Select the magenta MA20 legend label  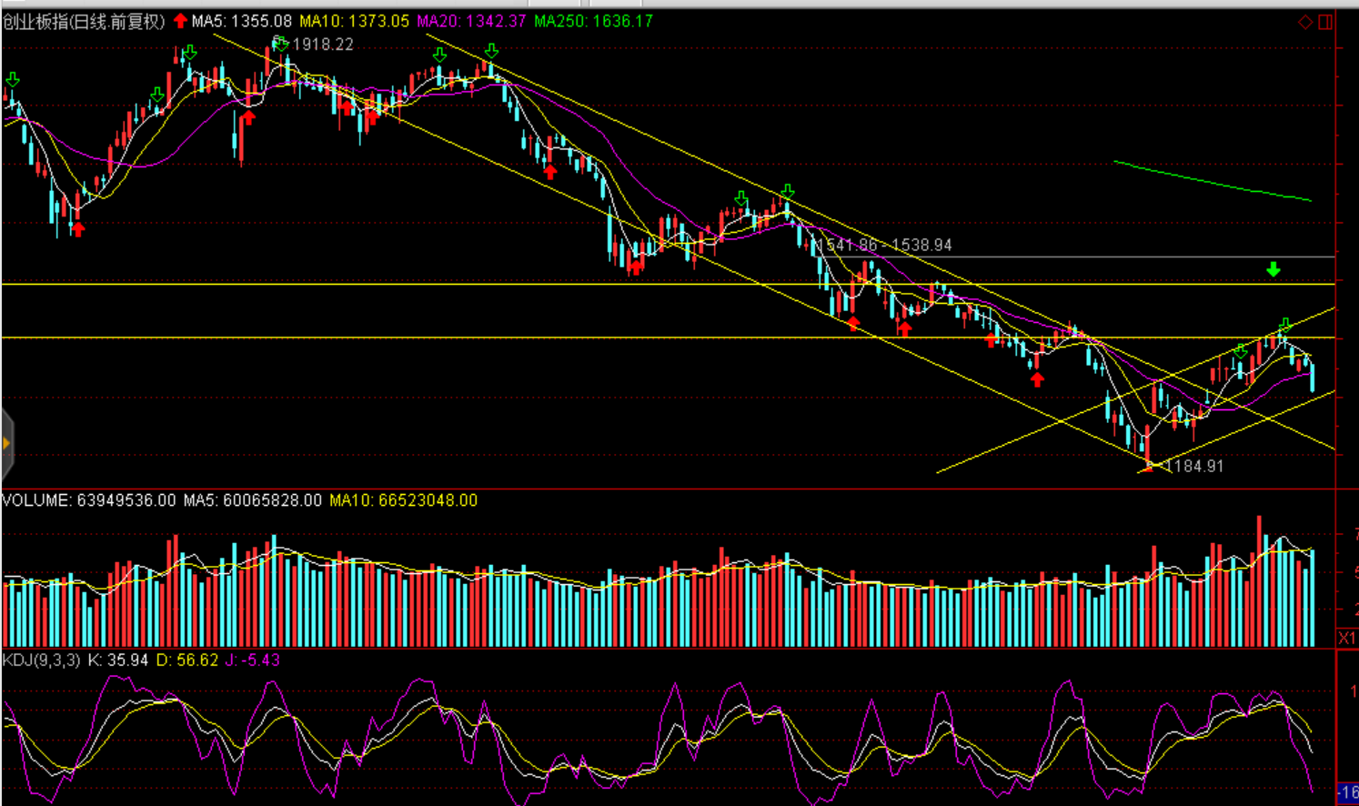pos(471,21)
